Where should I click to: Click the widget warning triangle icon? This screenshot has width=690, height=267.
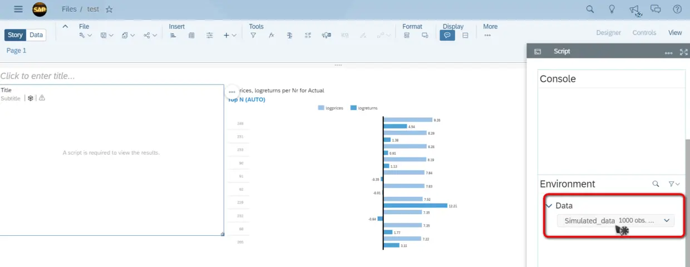point(42,98)
